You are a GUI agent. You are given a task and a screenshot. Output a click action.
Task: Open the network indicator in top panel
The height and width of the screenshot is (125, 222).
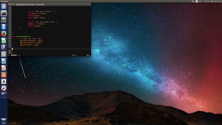pos(193,1)
